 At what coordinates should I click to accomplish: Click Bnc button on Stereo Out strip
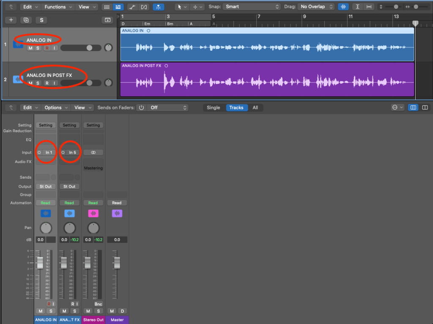coord(98,304)
